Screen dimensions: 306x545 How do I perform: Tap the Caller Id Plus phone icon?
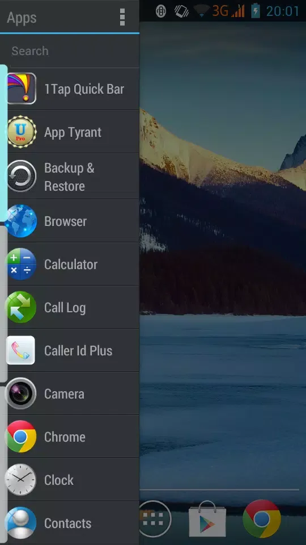coord(21,350)
